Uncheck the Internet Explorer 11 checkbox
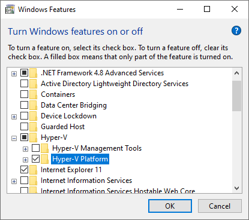 tap(24, 170)
